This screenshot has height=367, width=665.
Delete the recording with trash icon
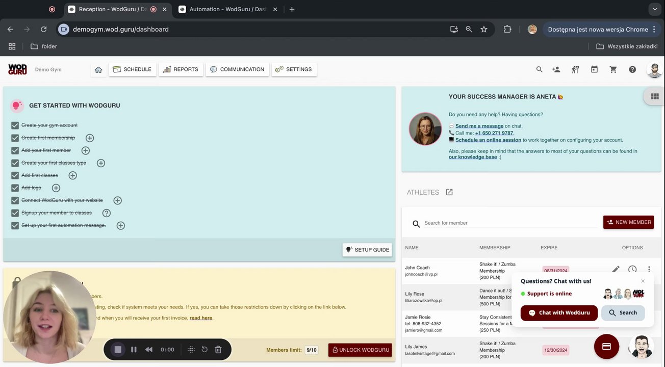coord(218,350)
